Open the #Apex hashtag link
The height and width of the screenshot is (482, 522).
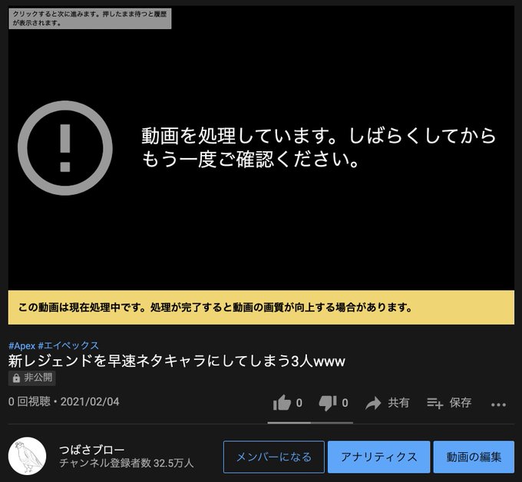tap(21, 346)
